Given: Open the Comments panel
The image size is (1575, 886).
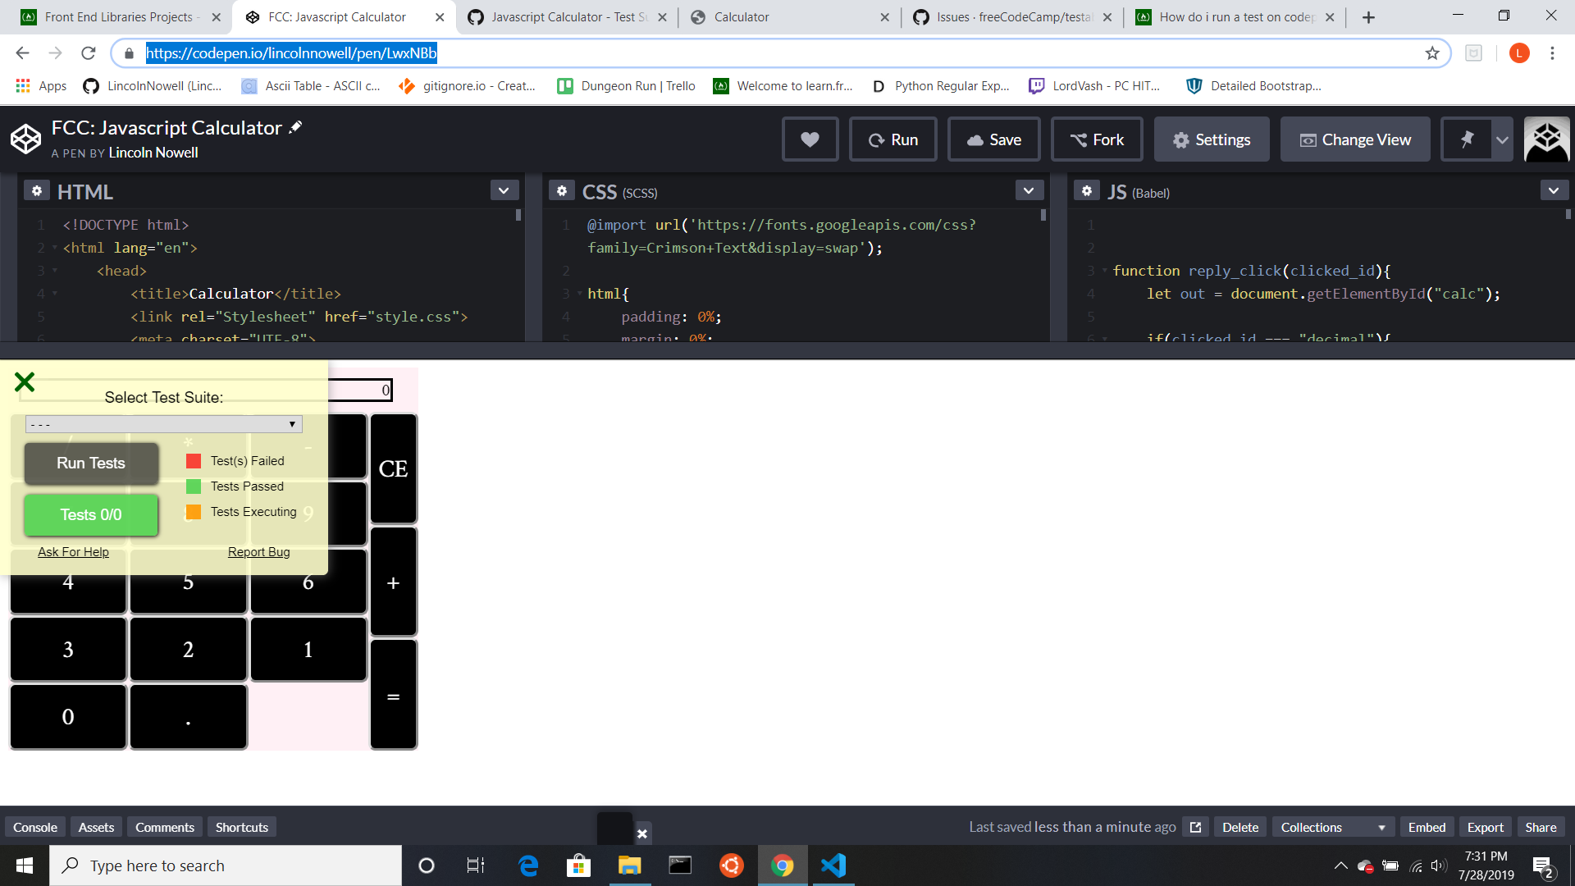Looking at the screenshot, I should (164, 826).
